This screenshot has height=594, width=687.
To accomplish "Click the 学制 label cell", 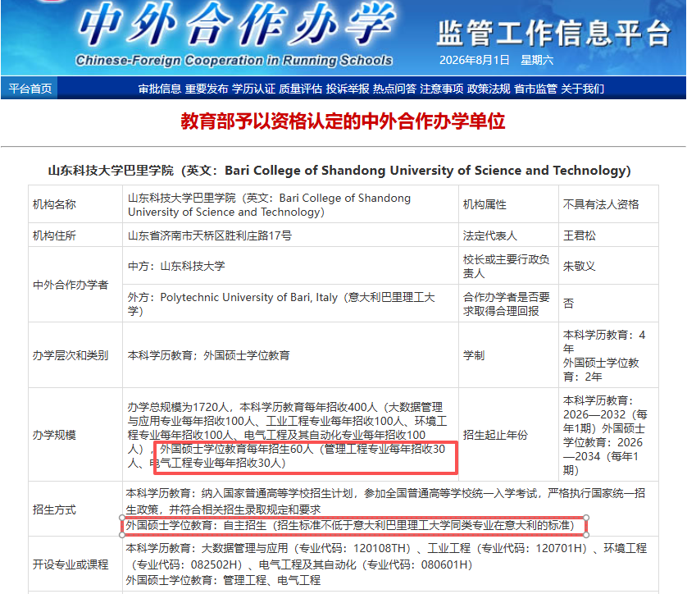I will [508, 355].
